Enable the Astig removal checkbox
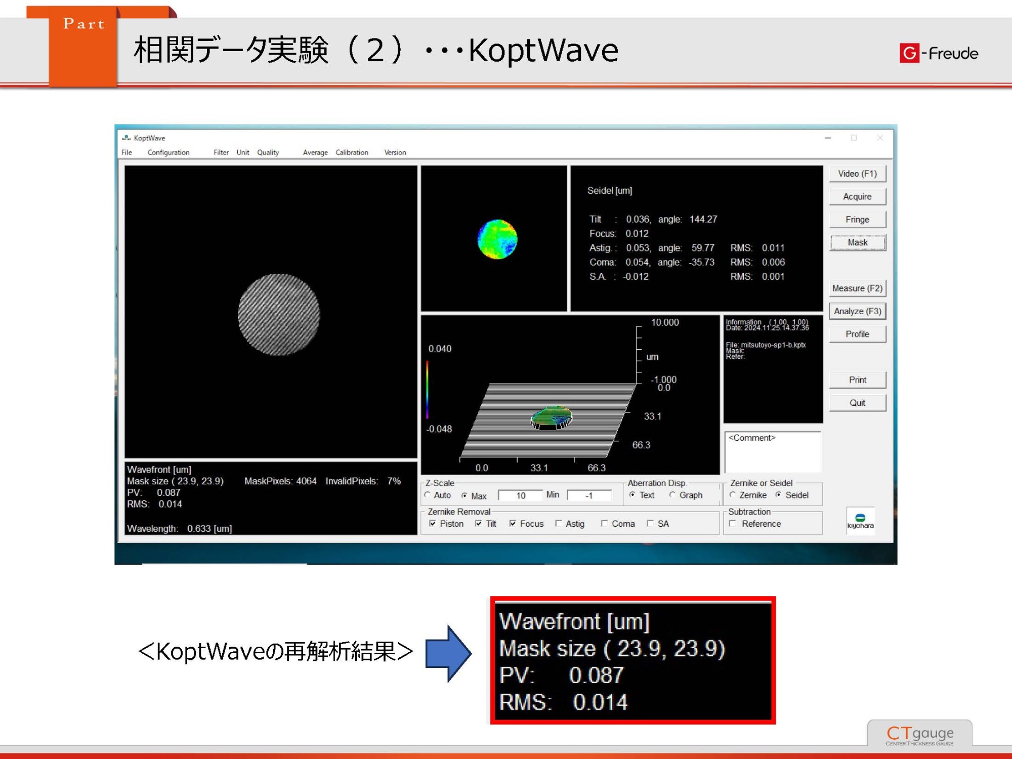The height and width of the screenshot is (759, 1012). pos(559,524)
